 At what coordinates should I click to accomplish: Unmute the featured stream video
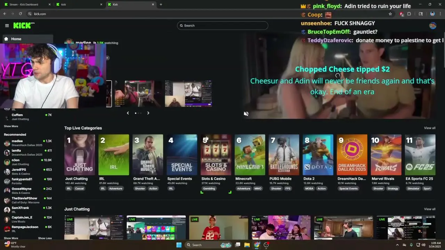point(246,114)
